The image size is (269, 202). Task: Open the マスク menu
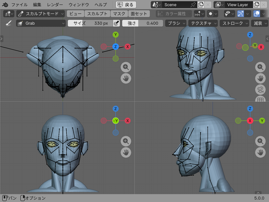[119, 14]
